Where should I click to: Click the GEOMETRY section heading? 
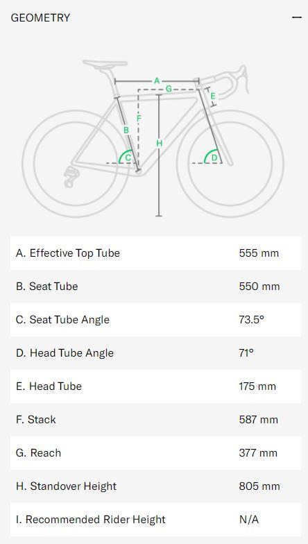[40, 18]
